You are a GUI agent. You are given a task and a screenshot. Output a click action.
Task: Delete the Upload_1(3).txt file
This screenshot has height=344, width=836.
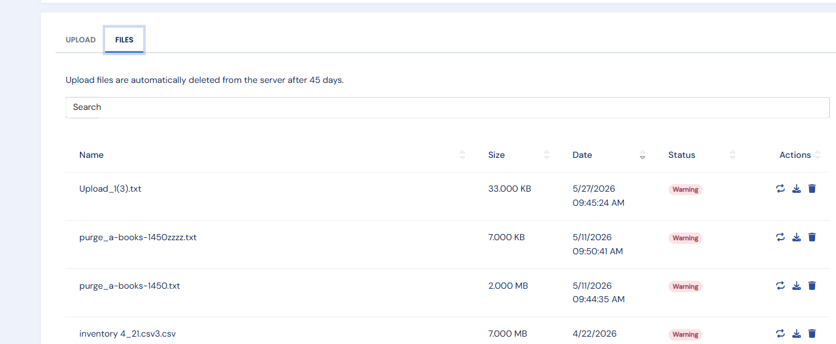[812, 189]
